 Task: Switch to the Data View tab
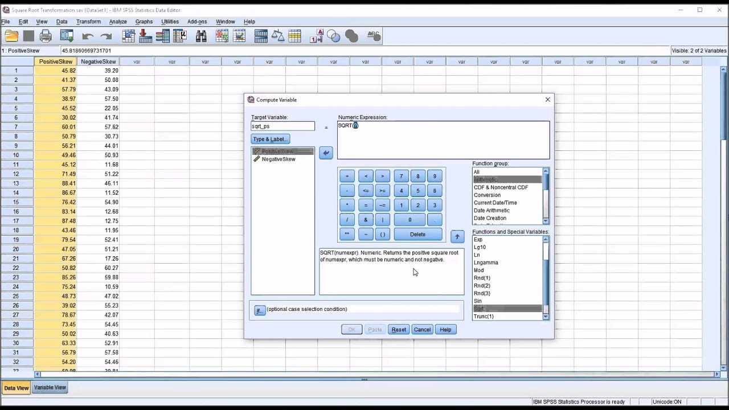[16, 388]
